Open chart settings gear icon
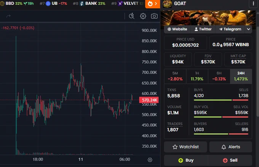259x167 pixels. click(143, 16)
